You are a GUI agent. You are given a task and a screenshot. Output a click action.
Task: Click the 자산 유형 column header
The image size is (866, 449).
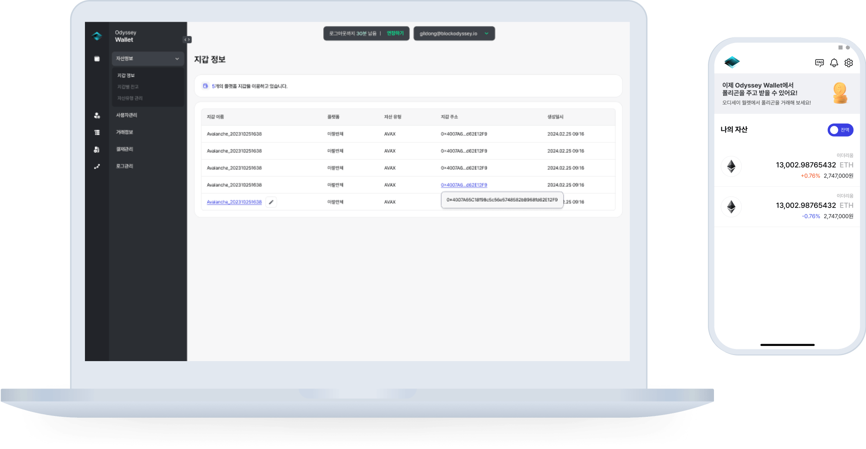click(392, 117)
